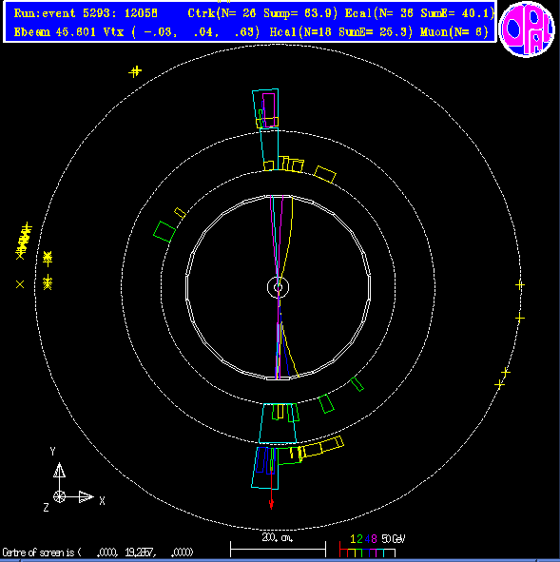Select the yellow plus marker on the outer ring at right

pyautogui.click(x=520, y=285)
